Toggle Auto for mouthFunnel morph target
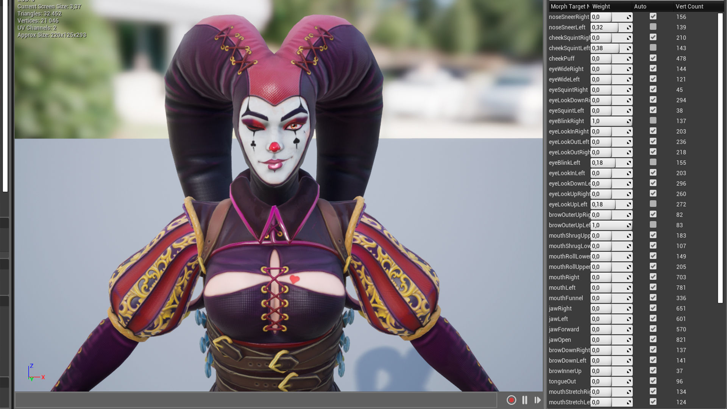The image size is (727, 409). click(x=653, y=298)
